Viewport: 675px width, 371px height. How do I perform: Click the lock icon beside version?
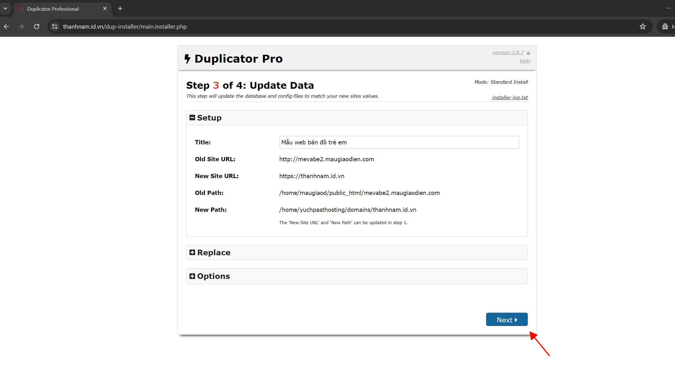coord(528,53)
